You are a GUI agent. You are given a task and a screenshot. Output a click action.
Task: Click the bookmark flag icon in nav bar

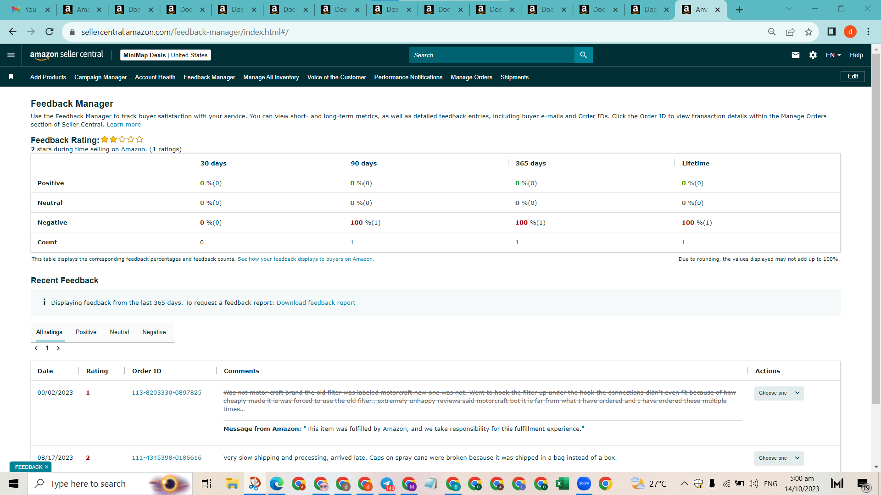[x=11, y=77]
